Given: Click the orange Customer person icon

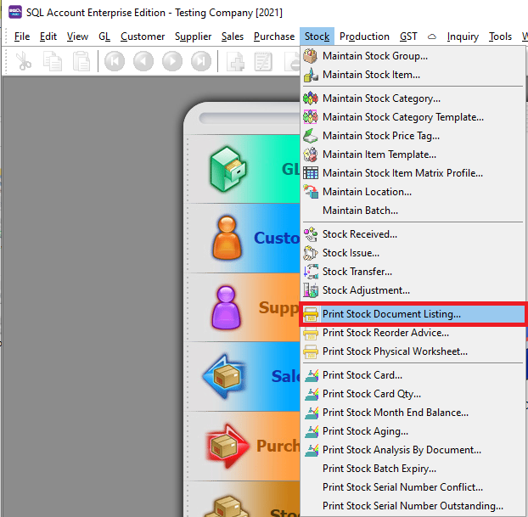Looking at the screenshot, I should point(228,238).
